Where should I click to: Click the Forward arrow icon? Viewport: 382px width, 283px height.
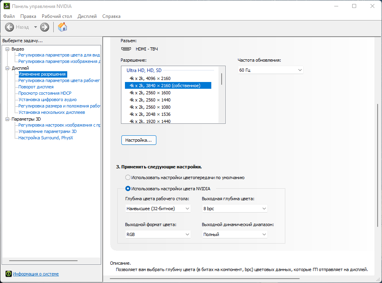coord(45,27)
